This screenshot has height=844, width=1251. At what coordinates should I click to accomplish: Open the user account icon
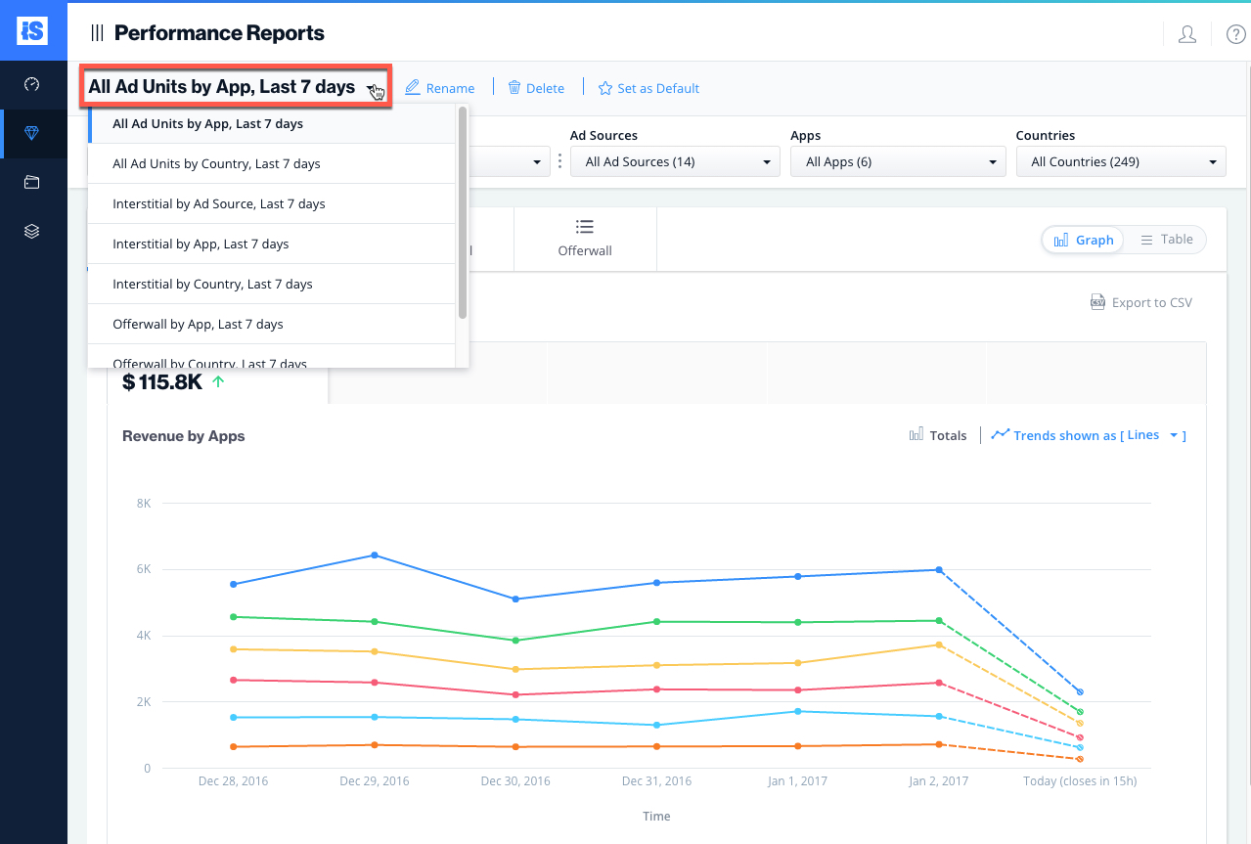(1186, 33)
